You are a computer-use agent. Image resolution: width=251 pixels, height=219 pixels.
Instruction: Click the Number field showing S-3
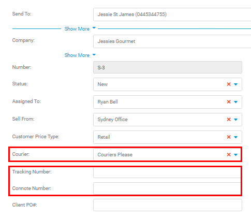click(x=168, y=67)
